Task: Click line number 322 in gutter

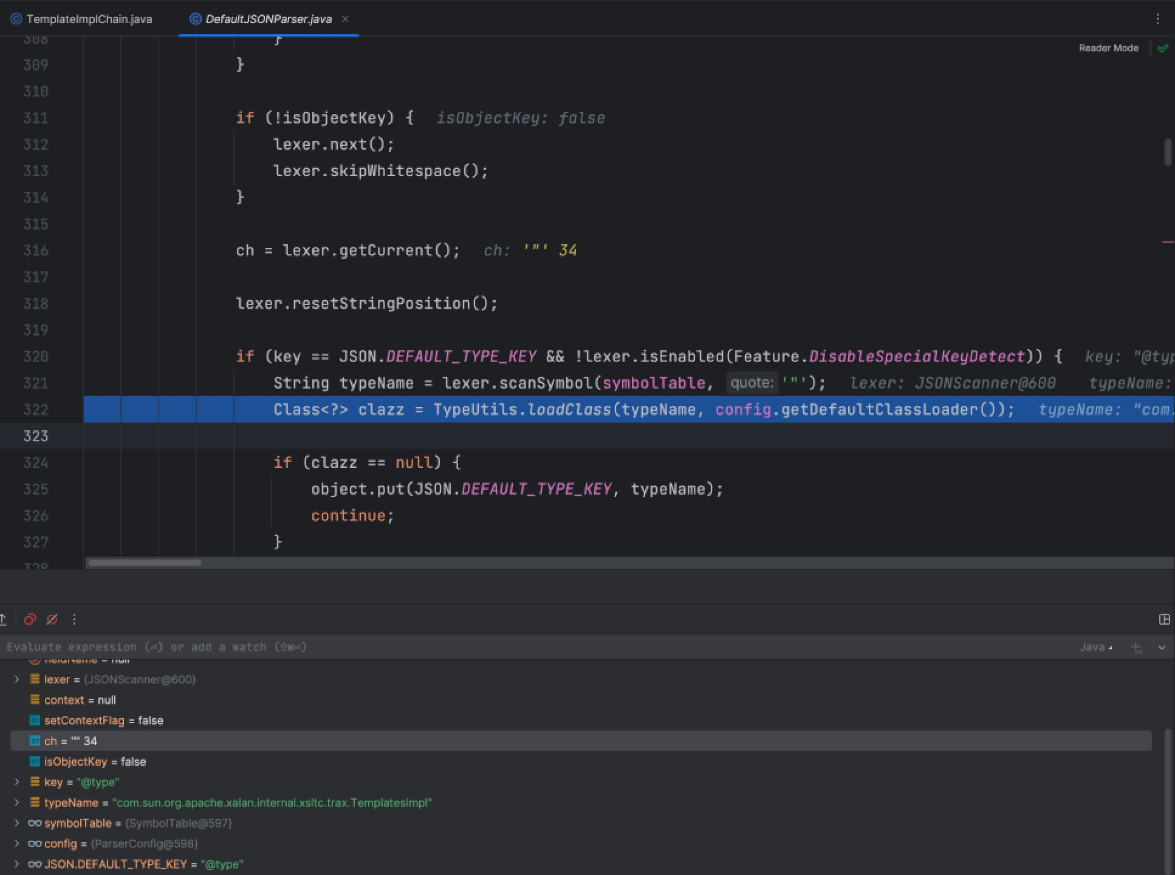Action: click(35, 410)
